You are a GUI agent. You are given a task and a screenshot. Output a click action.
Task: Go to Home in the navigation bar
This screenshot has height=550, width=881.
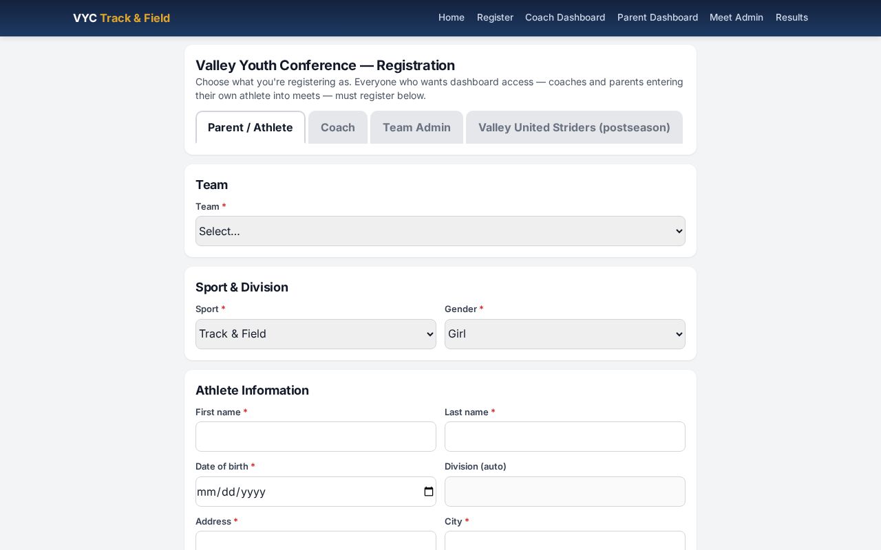(x=452, y=17)
